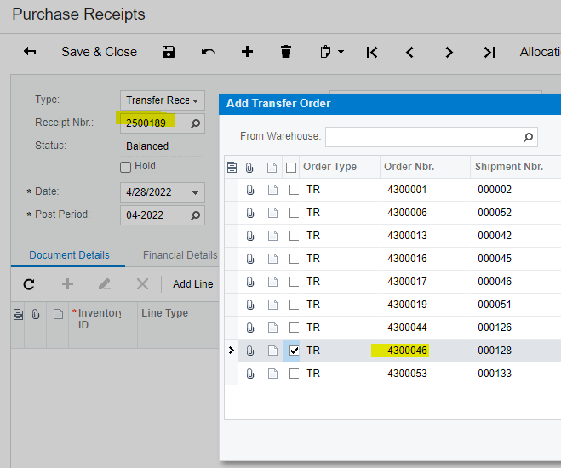
Task: Click paperclip column icon in Document Details grid
Action: 36,314
